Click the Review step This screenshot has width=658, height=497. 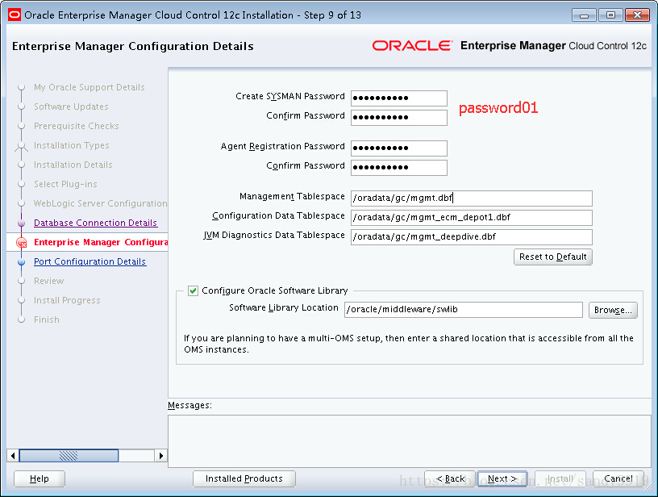coord(49,281)
